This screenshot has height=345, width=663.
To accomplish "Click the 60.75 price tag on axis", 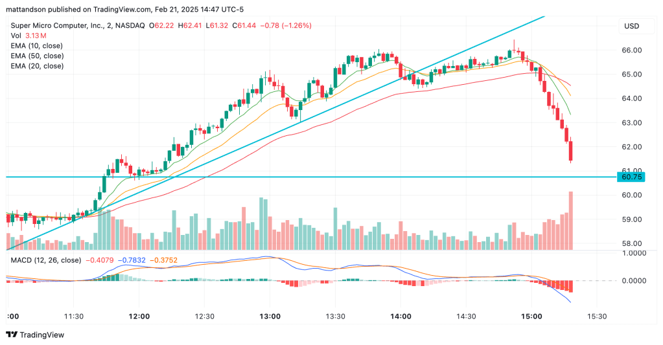I will [631, 177].
